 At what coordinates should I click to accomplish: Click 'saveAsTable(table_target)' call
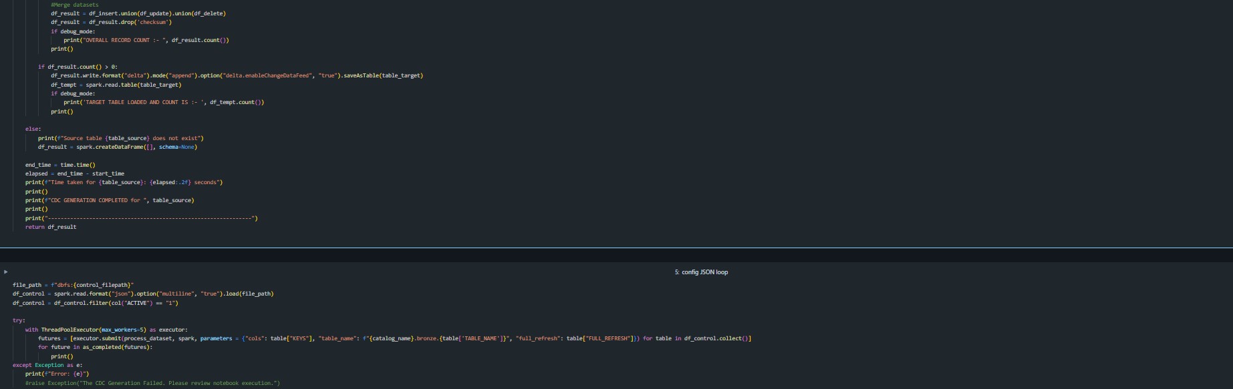[384, 75]
